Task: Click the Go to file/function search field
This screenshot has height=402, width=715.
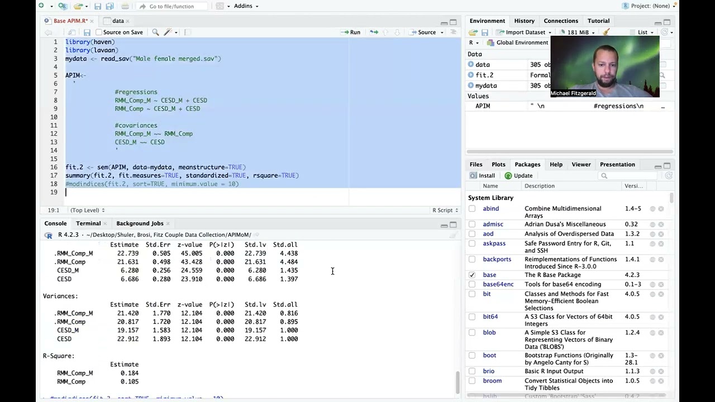Action: 171,6
